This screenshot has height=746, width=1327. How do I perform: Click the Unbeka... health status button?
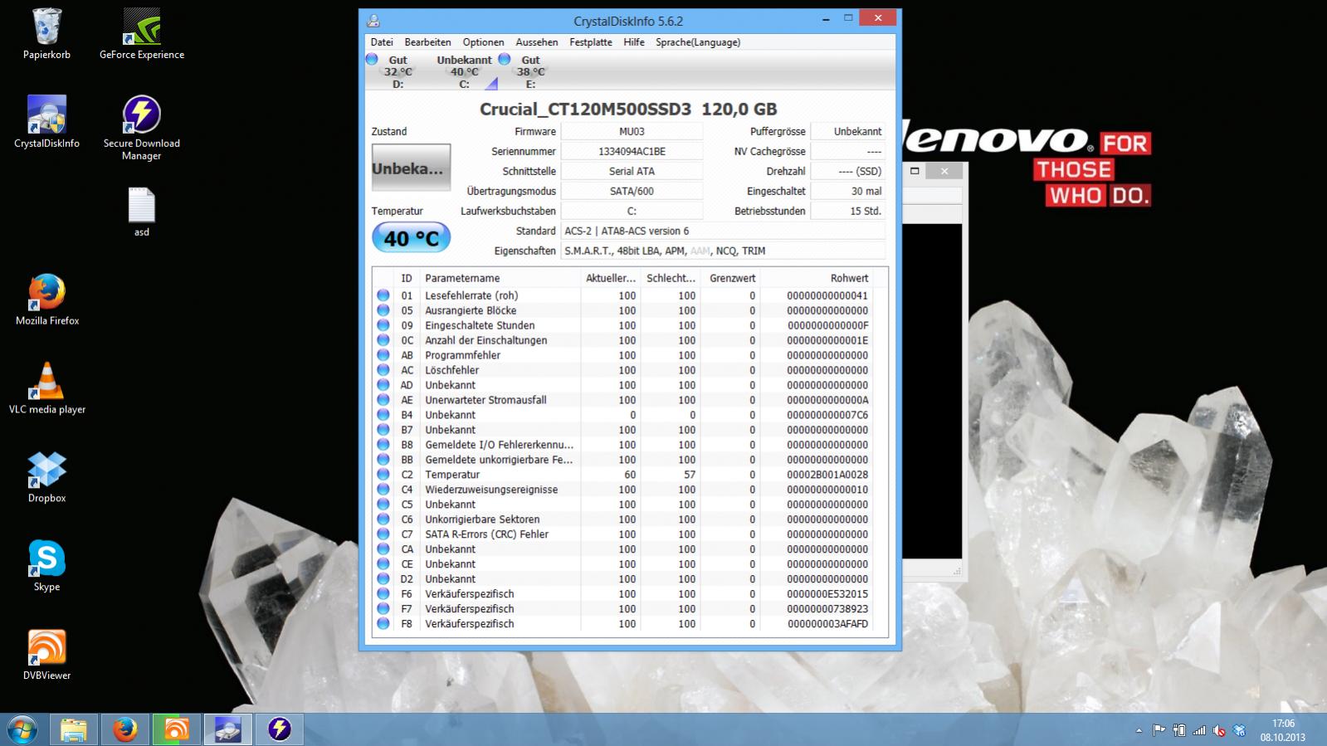(411, 168)
